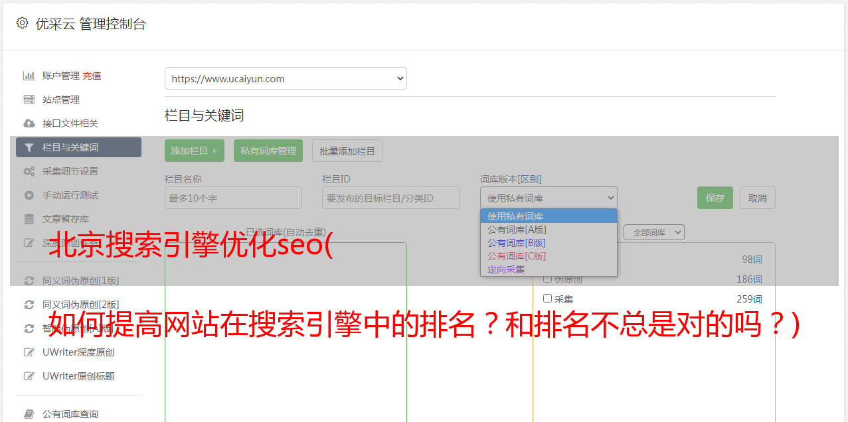Open 手动运行测试 in the sidebar

pos(70,195)
